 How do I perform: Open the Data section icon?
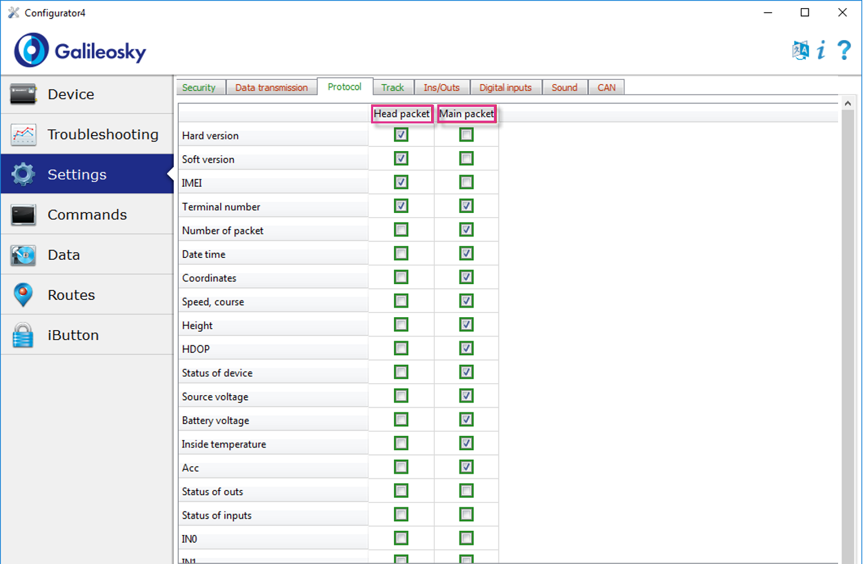23,255
